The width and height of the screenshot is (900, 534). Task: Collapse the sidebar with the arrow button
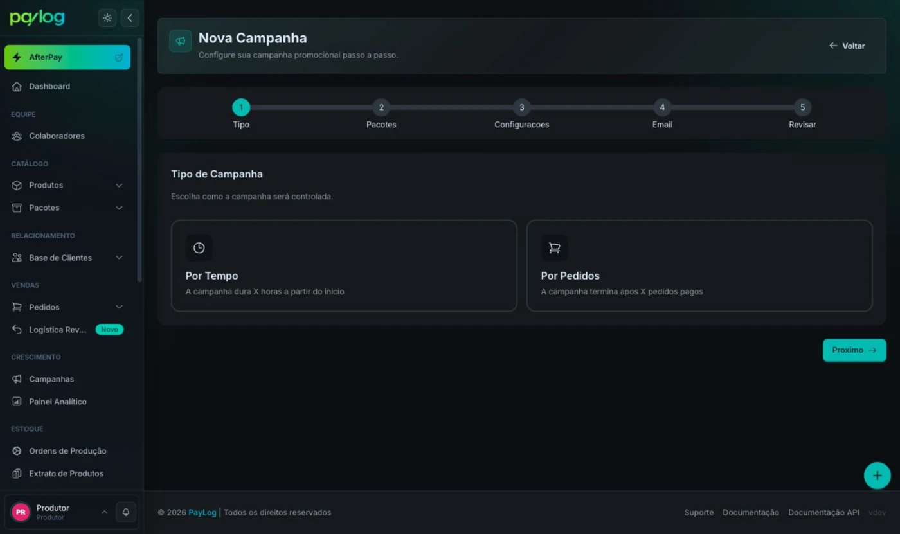click(130, 18)
